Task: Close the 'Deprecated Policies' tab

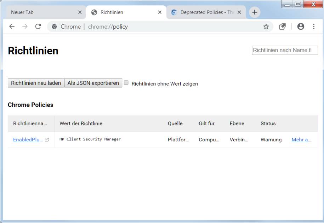Action: pos(239,12)
